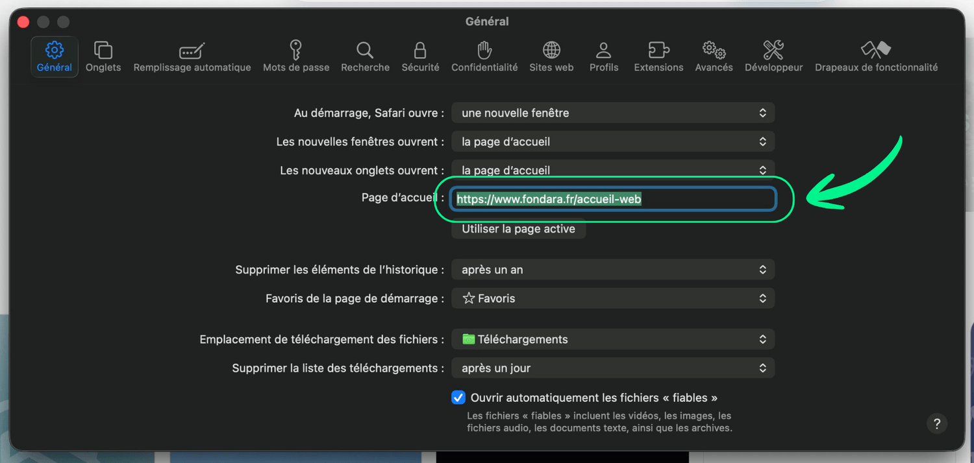Open the Onglets tabs icon
974x463 pixels.
103,50
